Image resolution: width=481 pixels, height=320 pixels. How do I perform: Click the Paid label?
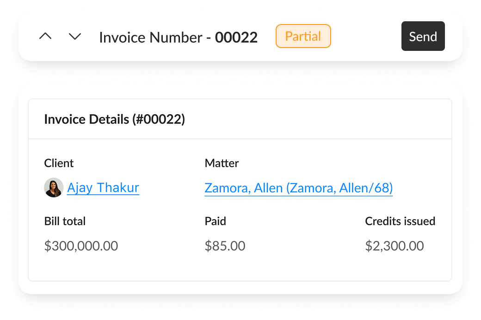[x=215, y=222]
